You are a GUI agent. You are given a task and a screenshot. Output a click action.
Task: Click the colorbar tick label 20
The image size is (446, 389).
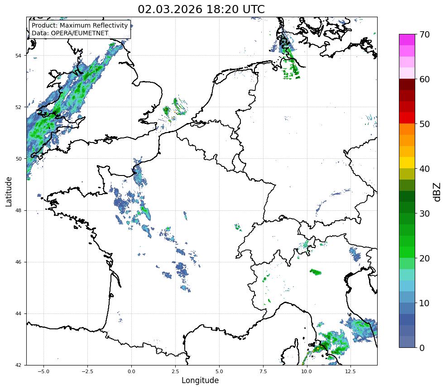coord(424,258)
